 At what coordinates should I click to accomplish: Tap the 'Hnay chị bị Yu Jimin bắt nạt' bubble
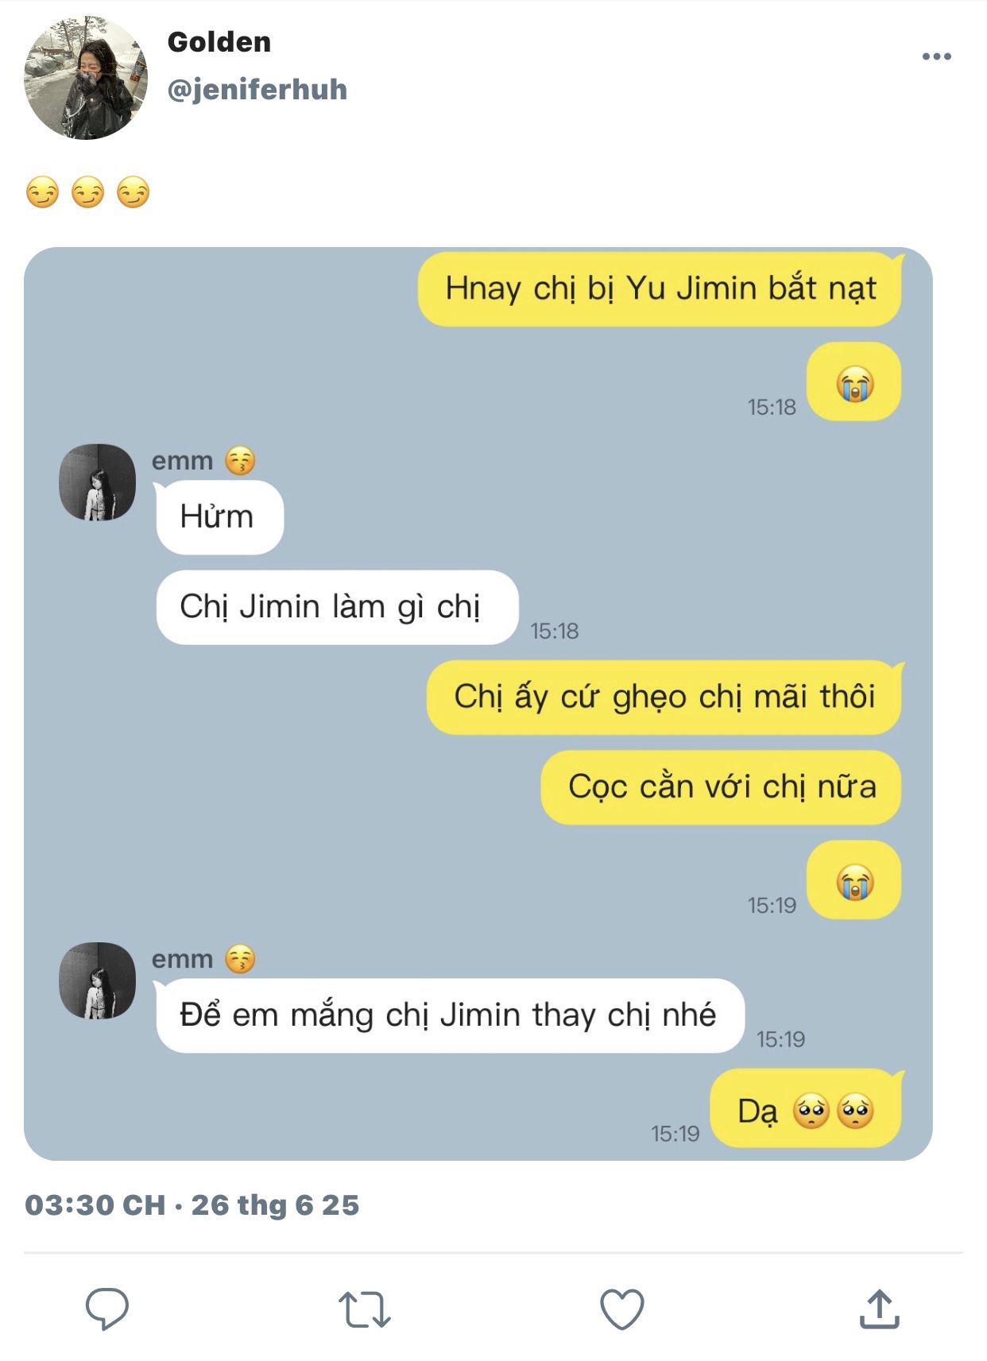coord(660,288)
